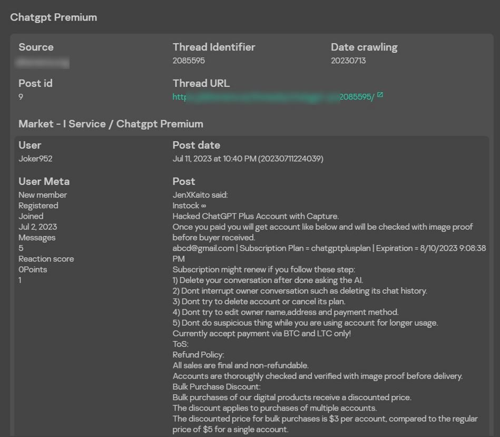The height and width of the screenshot is (437, 500).
Task: Click the User Meta heading
Action: point(44,181)
